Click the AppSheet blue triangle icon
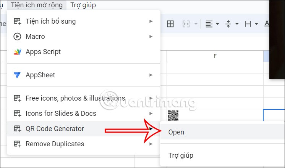 17,75
